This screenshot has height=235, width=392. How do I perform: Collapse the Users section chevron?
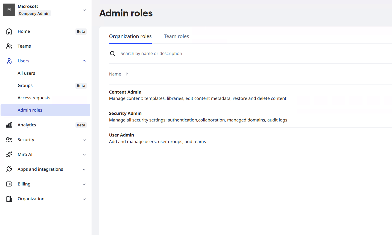coord(84,61)
